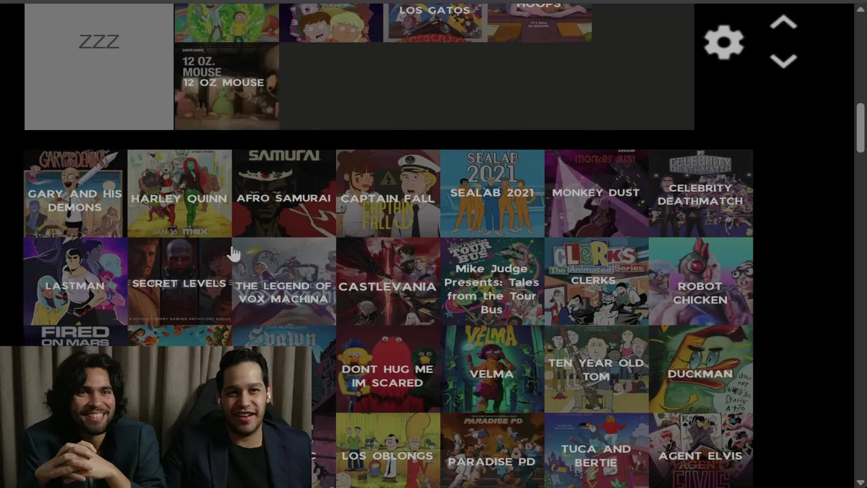Click the page vertical scrollbar thumb
This screenshot has width=867, height=488.
click(x=860, y=128)
